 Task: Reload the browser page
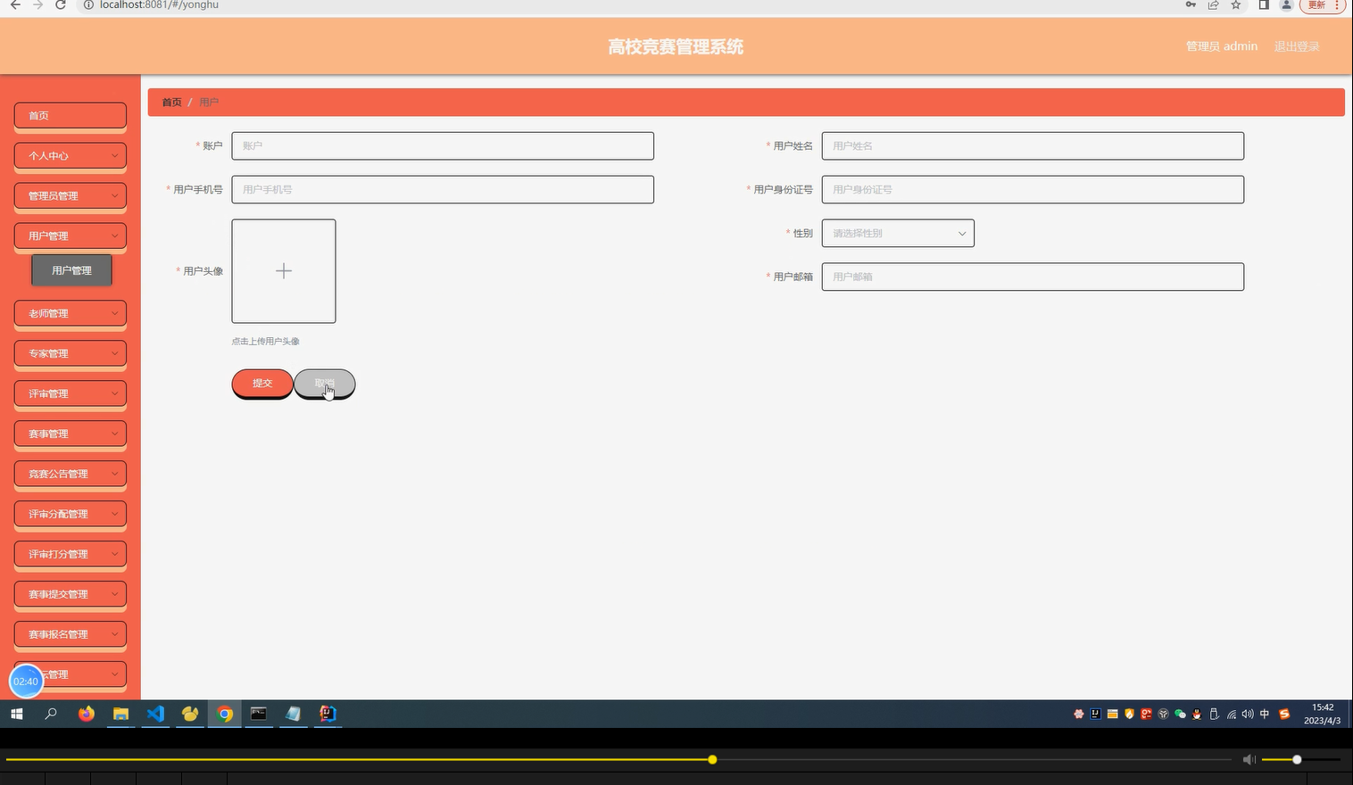(61, 5)
